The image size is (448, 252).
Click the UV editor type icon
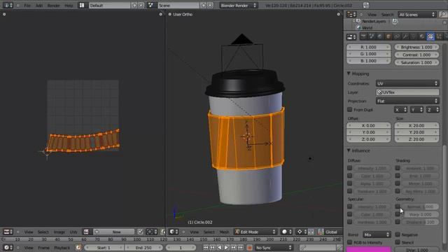point(8,232)
